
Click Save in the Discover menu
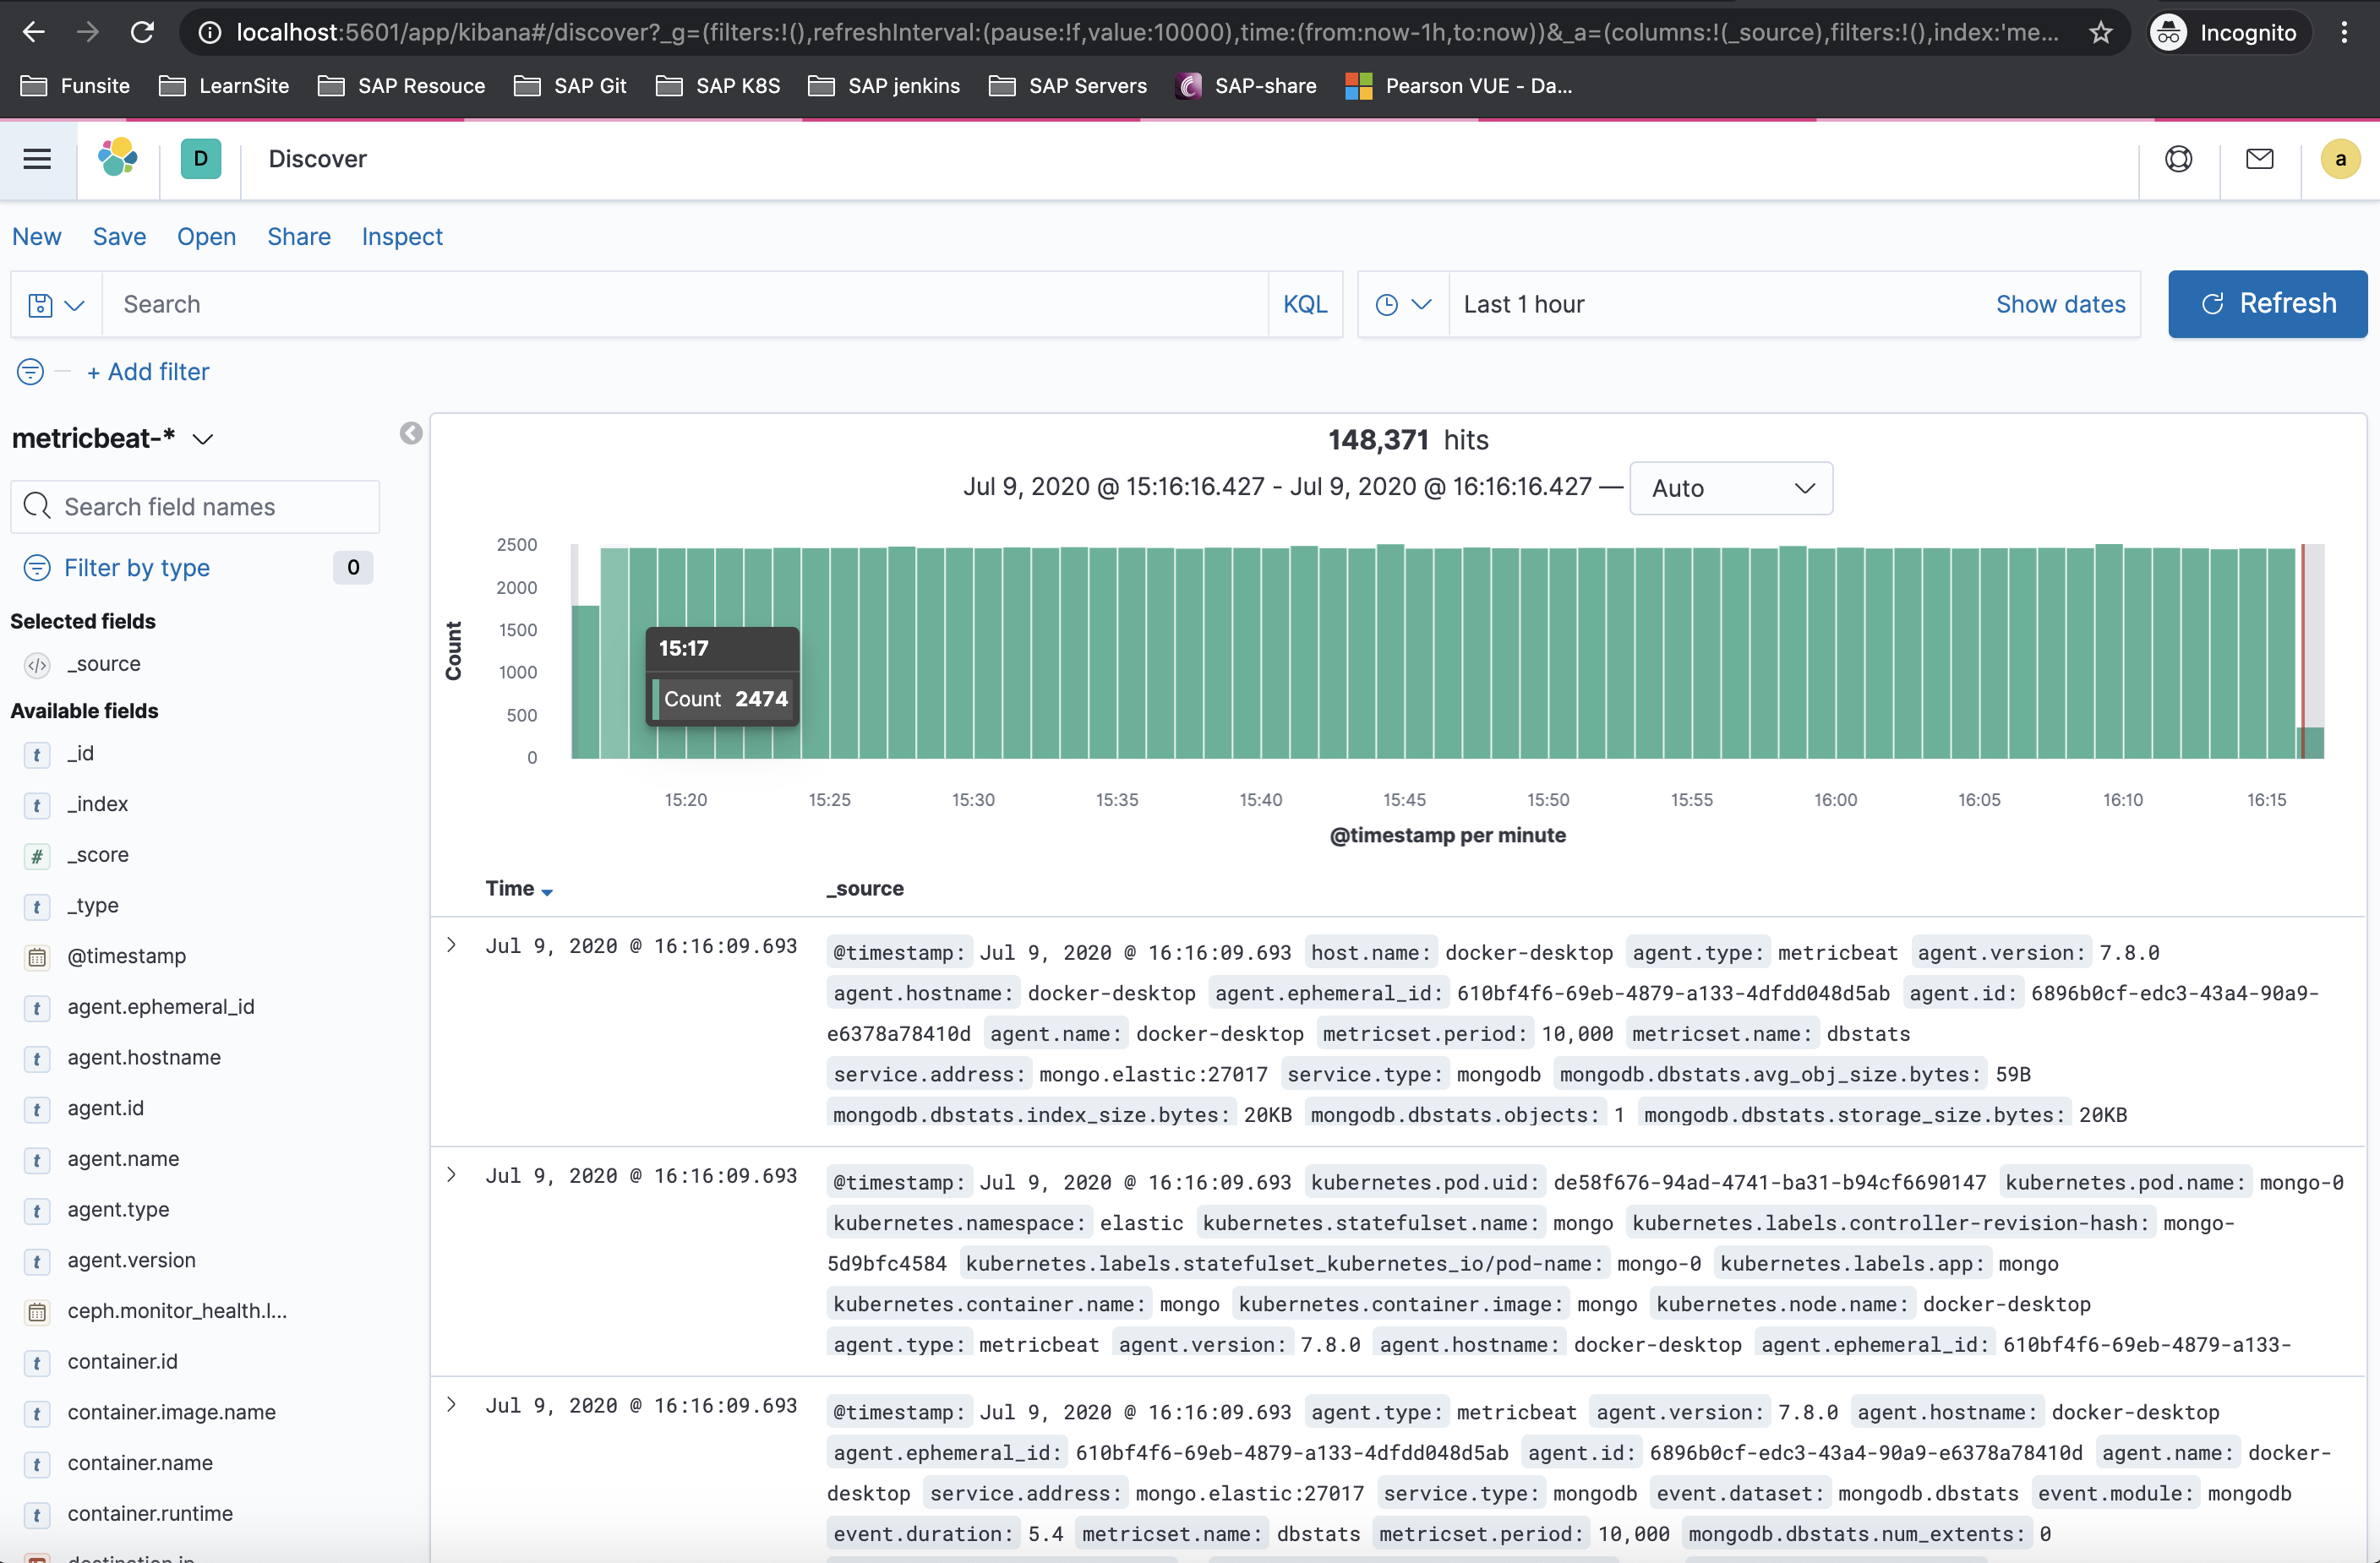(119, 237)
